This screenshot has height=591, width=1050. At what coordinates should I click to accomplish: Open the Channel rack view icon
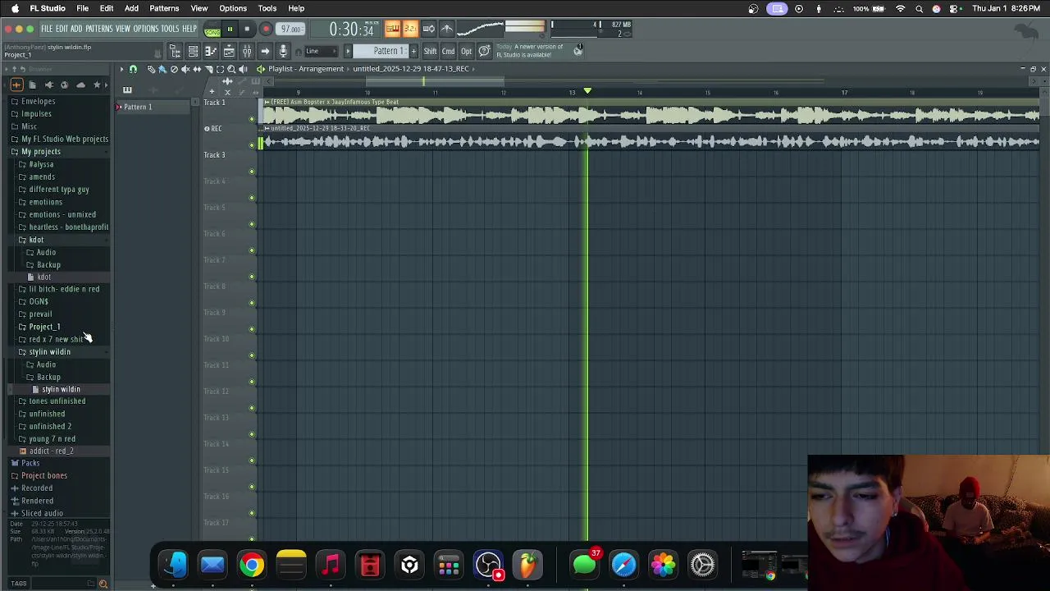point(193,51)
